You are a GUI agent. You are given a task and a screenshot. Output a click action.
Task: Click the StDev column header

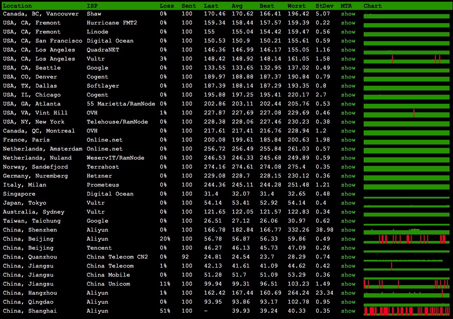[x=325, y=6]
